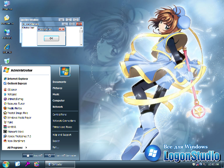The height and width of the screenshot is (168, 224).
Task: Open Resource Tuner from Start menu
Action: point(14,104)
